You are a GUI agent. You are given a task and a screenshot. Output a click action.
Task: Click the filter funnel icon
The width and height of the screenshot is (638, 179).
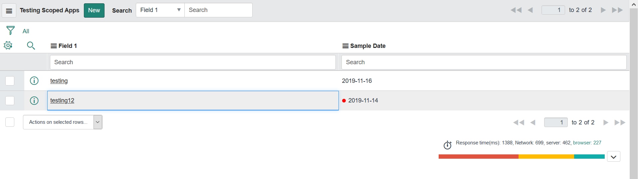10,31
